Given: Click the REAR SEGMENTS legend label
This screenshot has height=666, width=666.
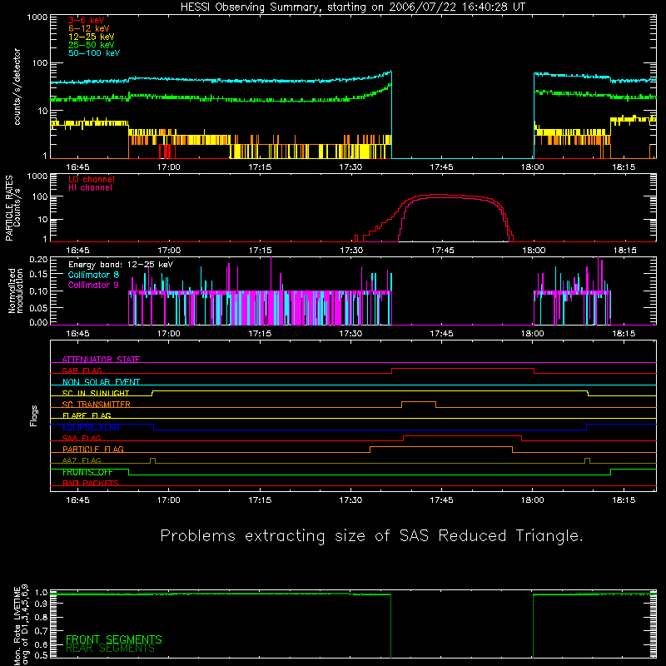Looking at the screenshot, I should tap(111, 649).
